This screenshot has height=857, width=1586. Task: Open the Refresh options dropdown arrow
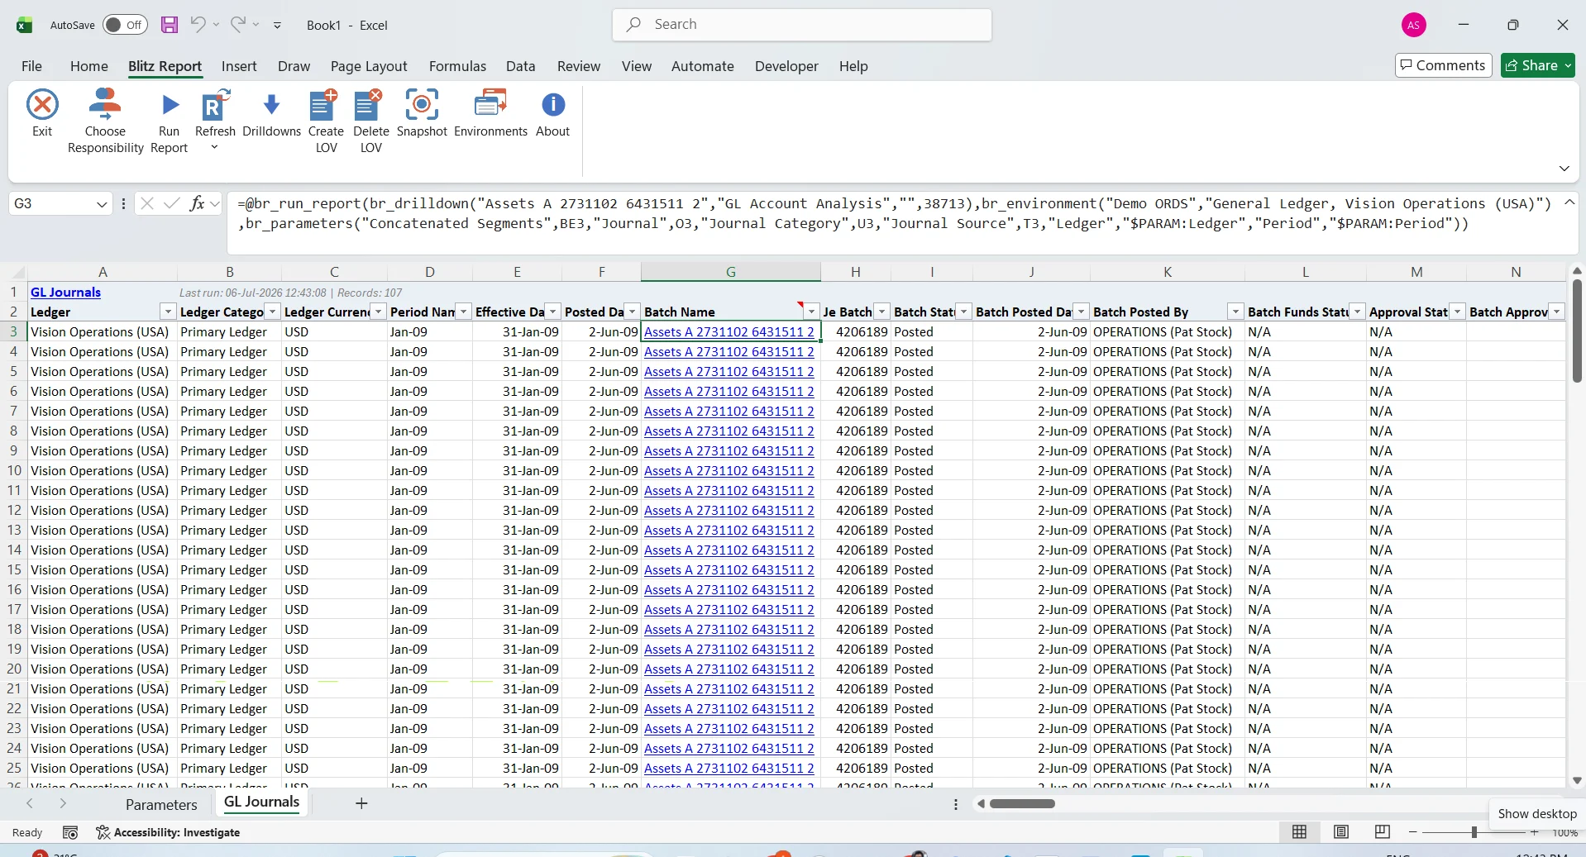tap(214, 148)
